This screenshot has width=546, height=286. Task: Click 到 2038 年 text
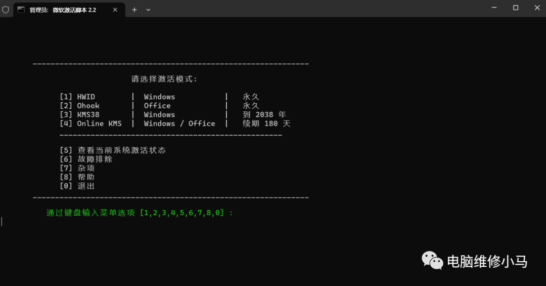click(264, 114)
